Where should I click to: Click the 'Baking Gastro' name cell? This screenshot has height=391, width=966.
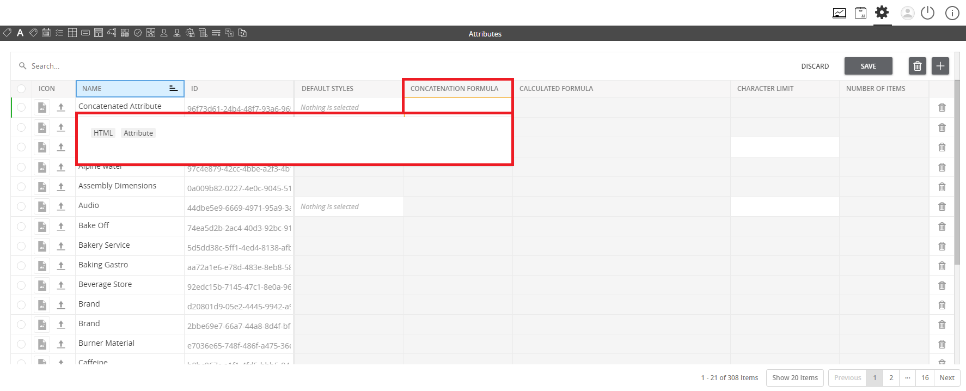130,265
